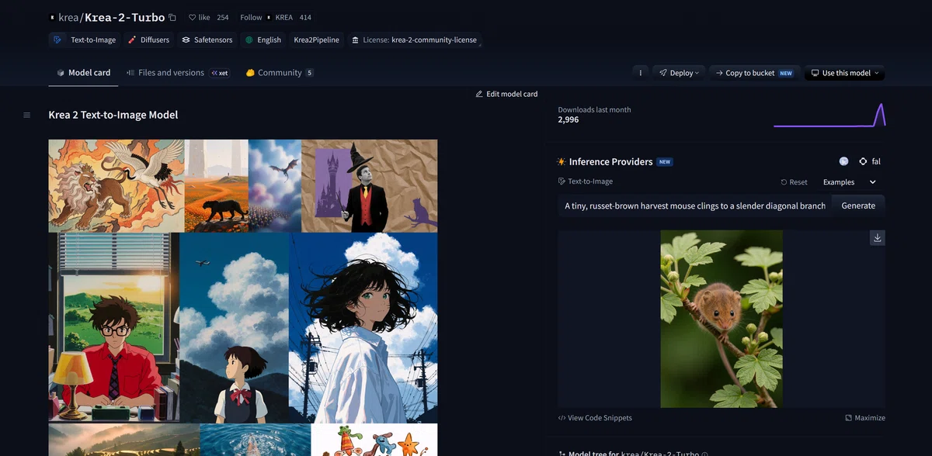Switch to the Model card tab
This screenshot has height=456, width=932.
click(x=84, y=73)
